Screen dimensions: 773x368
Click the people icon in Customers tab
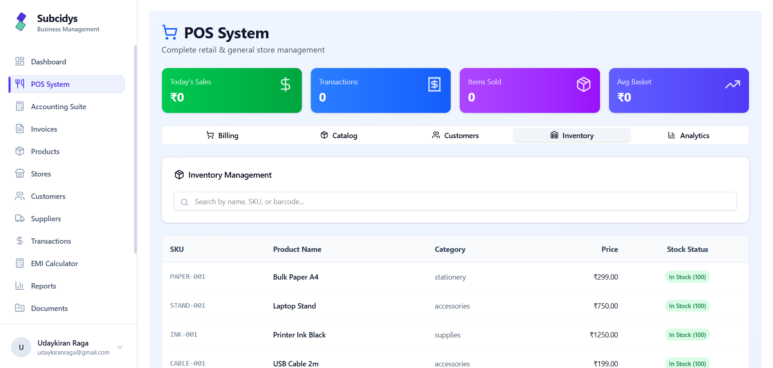tap(436, 135)
